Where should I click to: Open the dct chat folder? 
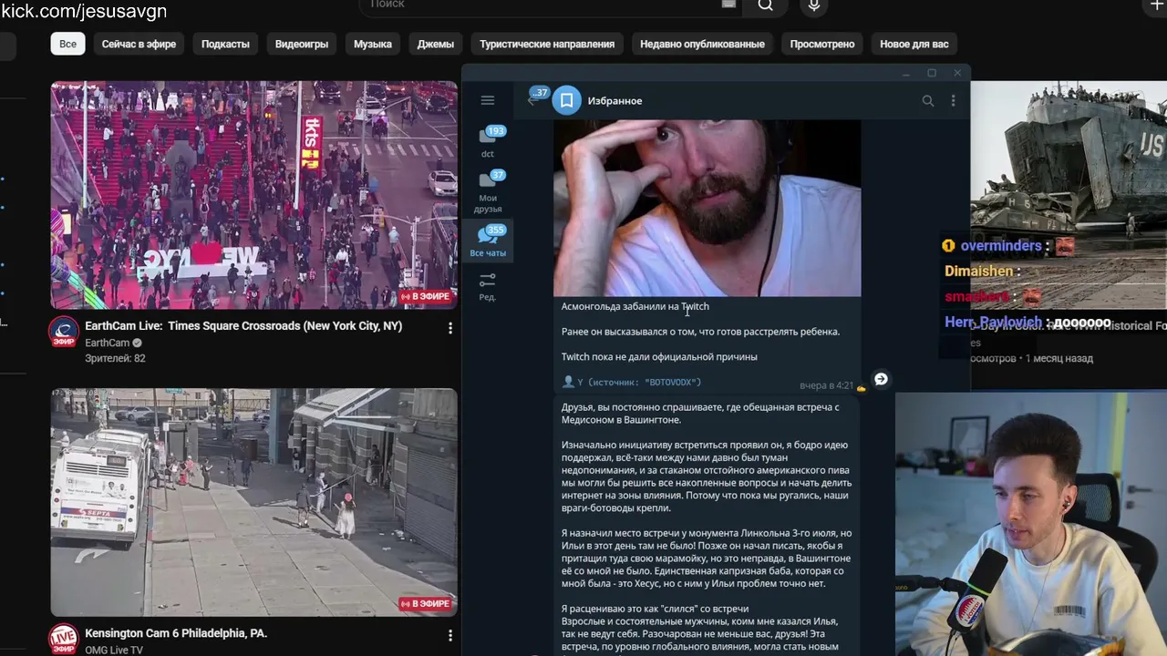click(x=488, y=141)
